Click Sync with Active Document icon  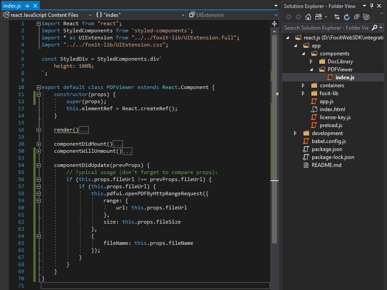337,17
